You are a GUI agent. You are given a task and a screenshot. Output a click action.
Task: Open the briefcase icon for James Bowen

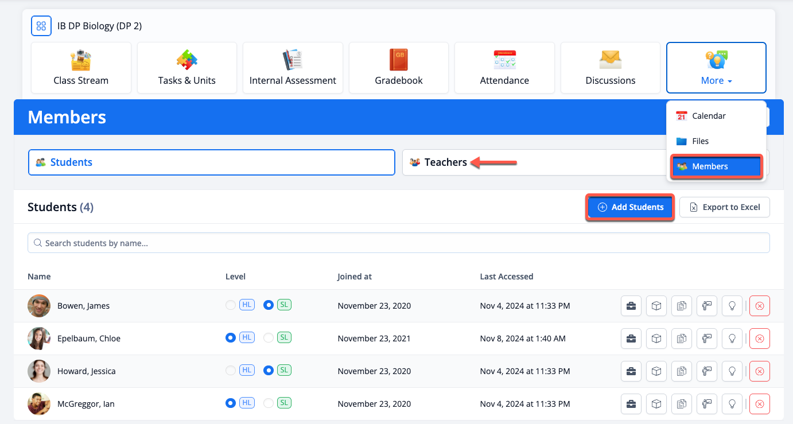(631, 306)
